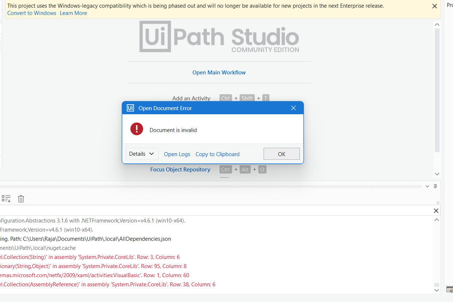The width and height of the screenshot is (453, 302).
Task: Select error line with Row: 95, Column: 8
Action: tap(93, 266)
